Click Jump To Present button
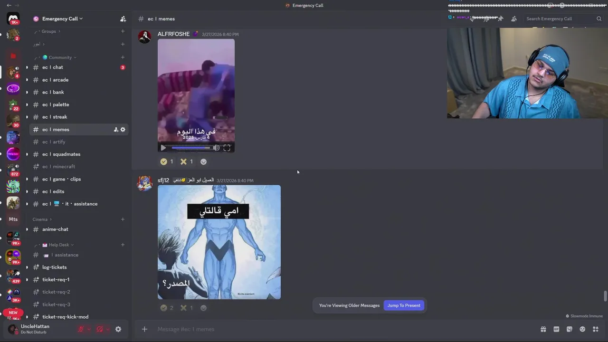 coord(404,305)
